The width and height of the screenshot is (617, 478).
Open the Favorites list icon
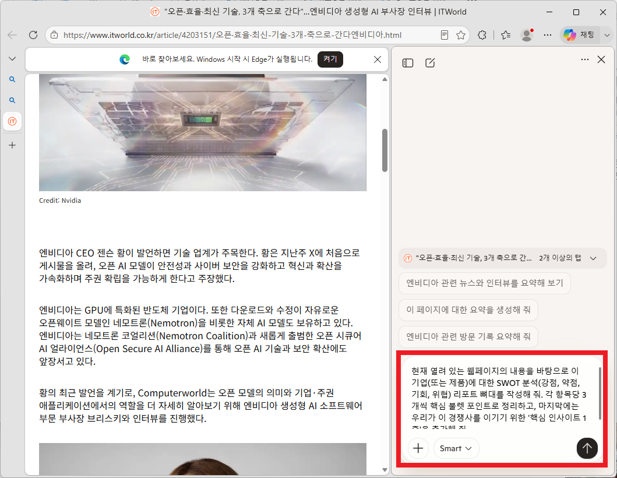tap(506, 35)
